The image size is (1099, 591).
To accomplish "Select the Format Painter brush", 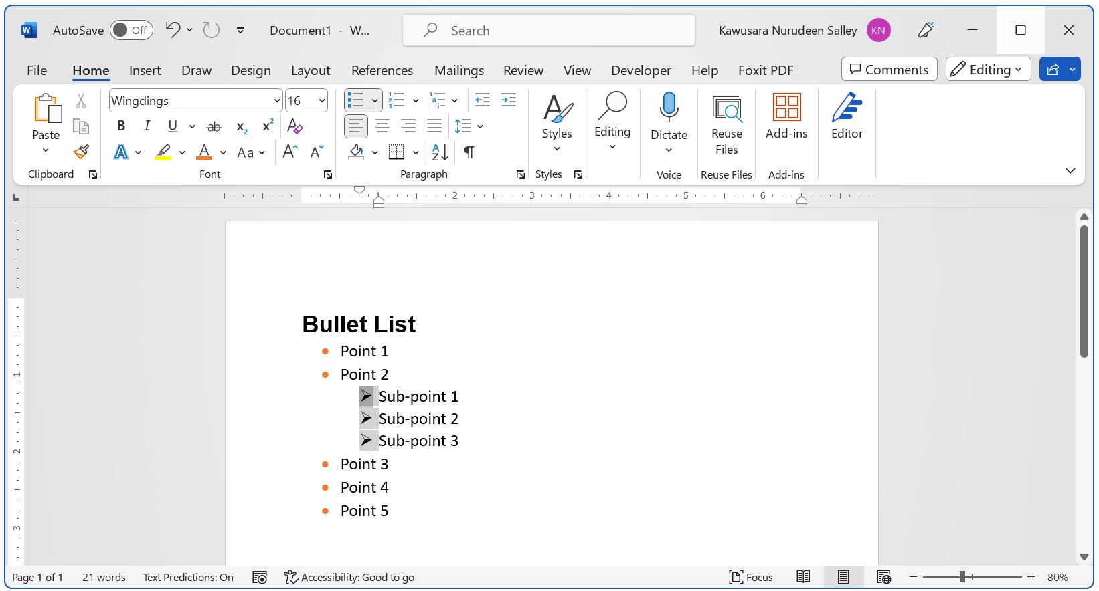I will click(81, 152).
